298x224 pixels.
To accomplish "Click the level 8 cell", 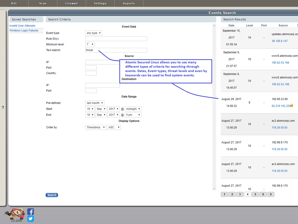I will coord(249,102).
